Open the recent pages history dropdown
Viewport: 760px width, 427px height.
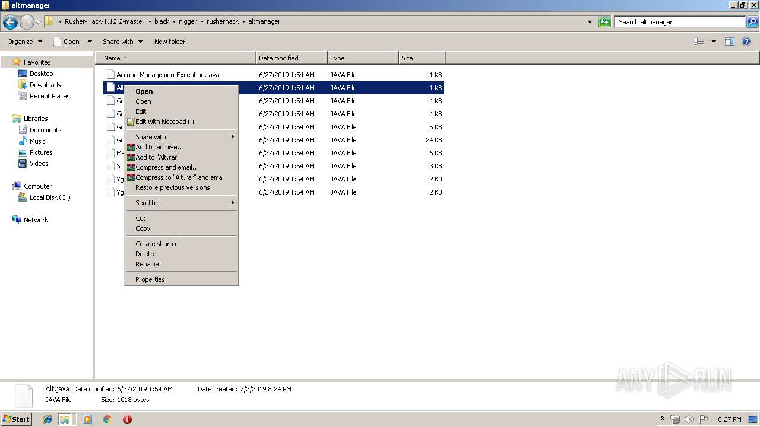39,23
